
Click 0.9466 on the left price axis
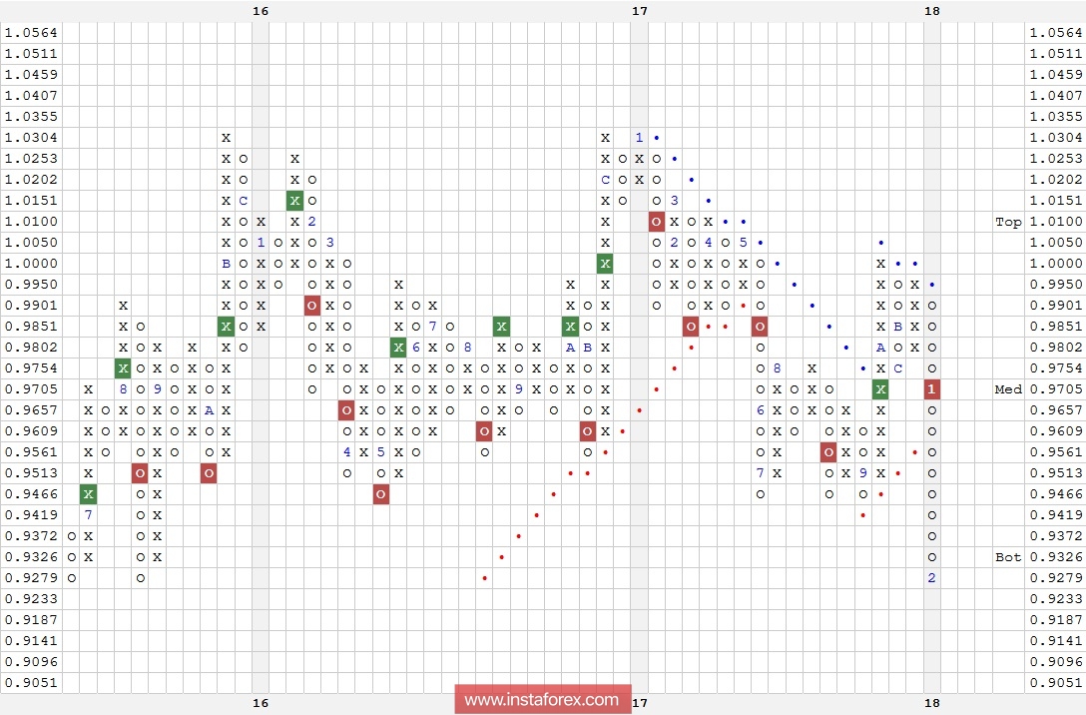(x=31, y=494)
